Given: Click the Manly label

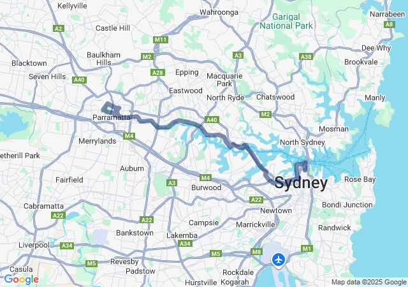Looking at the screenshot, I should 375,98.
